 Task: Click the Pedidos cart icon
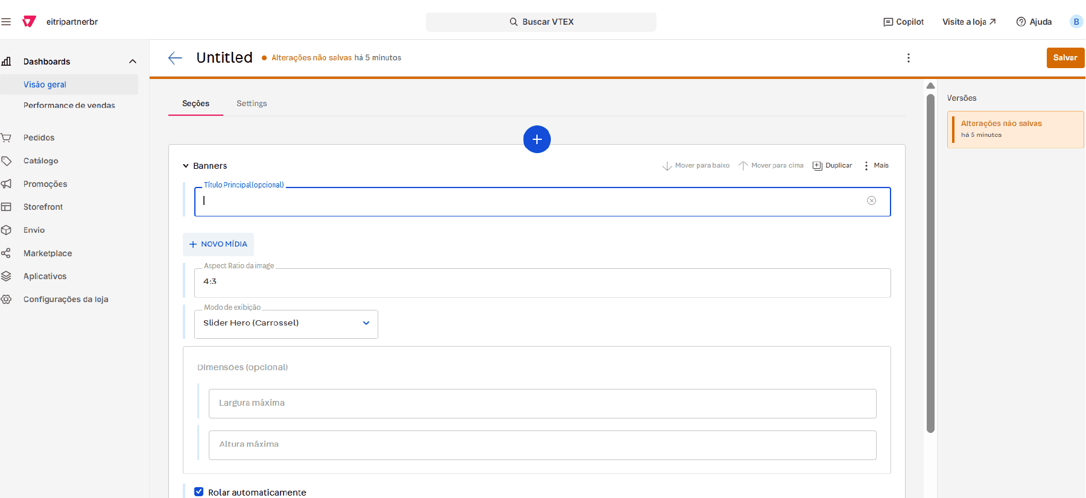[x=6, y=137]
